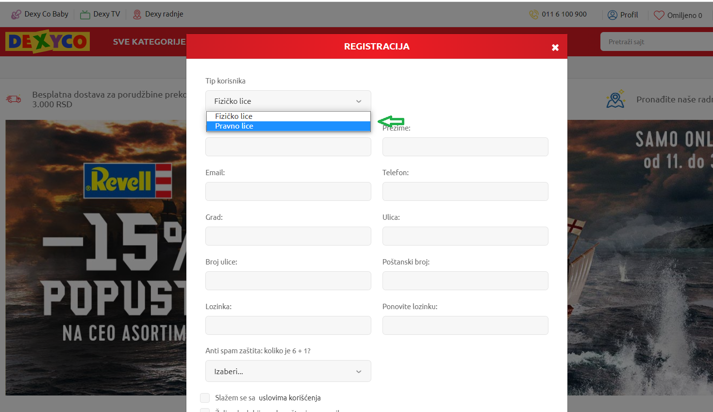Open the uslovima korišćenja link
713x412 pixels.
pos(290,398)
